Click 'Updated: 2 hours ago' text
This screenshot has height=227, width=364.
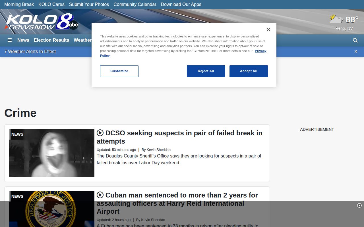click(113, 220)
